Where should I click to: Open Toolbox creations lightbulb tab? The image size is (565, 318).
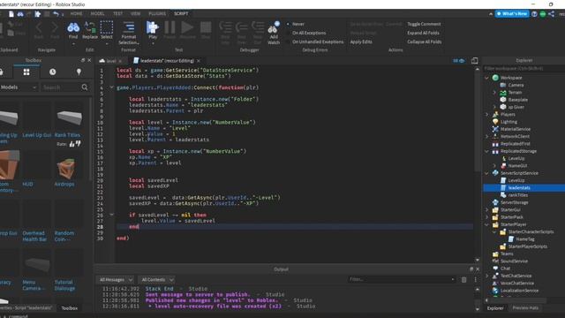point(79,72)
